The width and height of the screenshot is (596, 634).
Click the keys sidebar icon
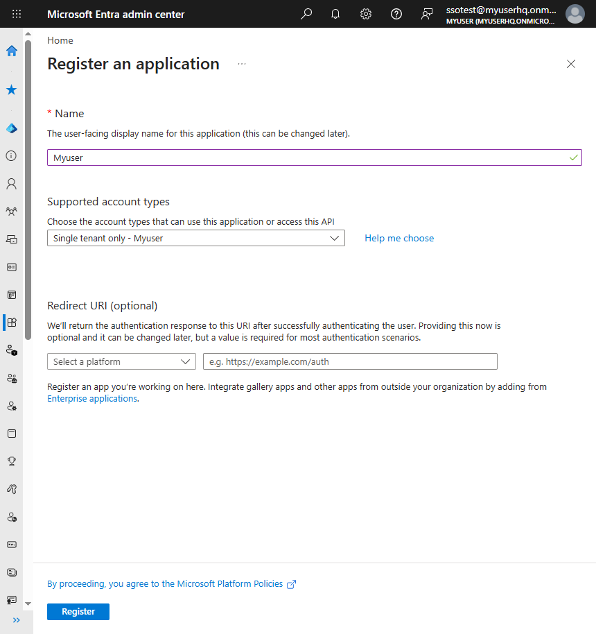[x=12, y=489]
